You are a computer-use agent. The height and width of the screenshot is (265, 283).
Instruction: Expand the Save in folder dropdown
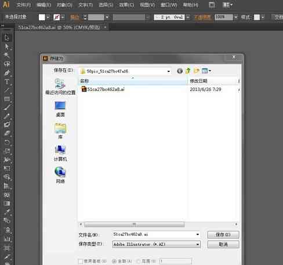point(168,71)
